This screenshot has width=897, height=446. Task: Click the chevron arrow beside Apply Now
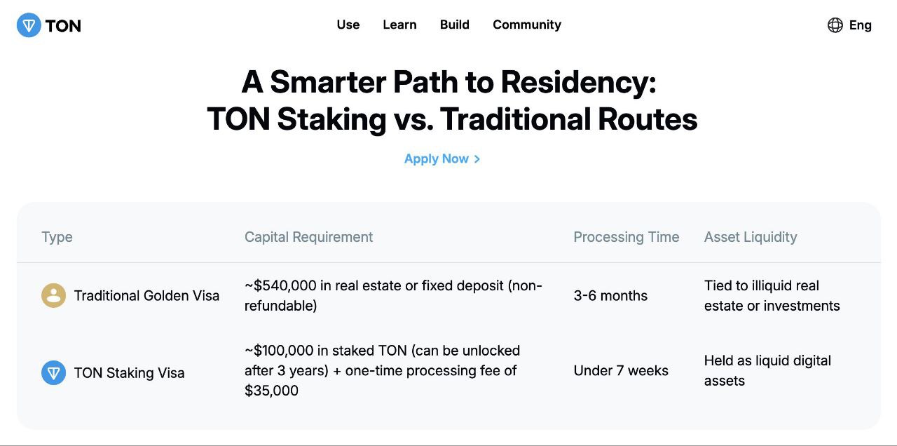click(477, 159)
